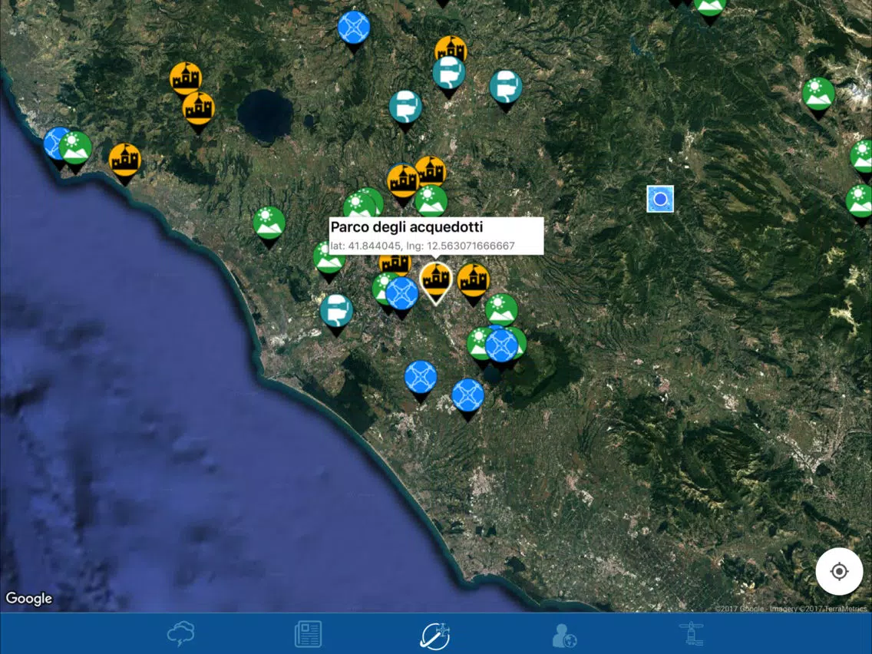Tap the blue drone pin at top of map
The image size is (872, 654).
coord(354,28)
